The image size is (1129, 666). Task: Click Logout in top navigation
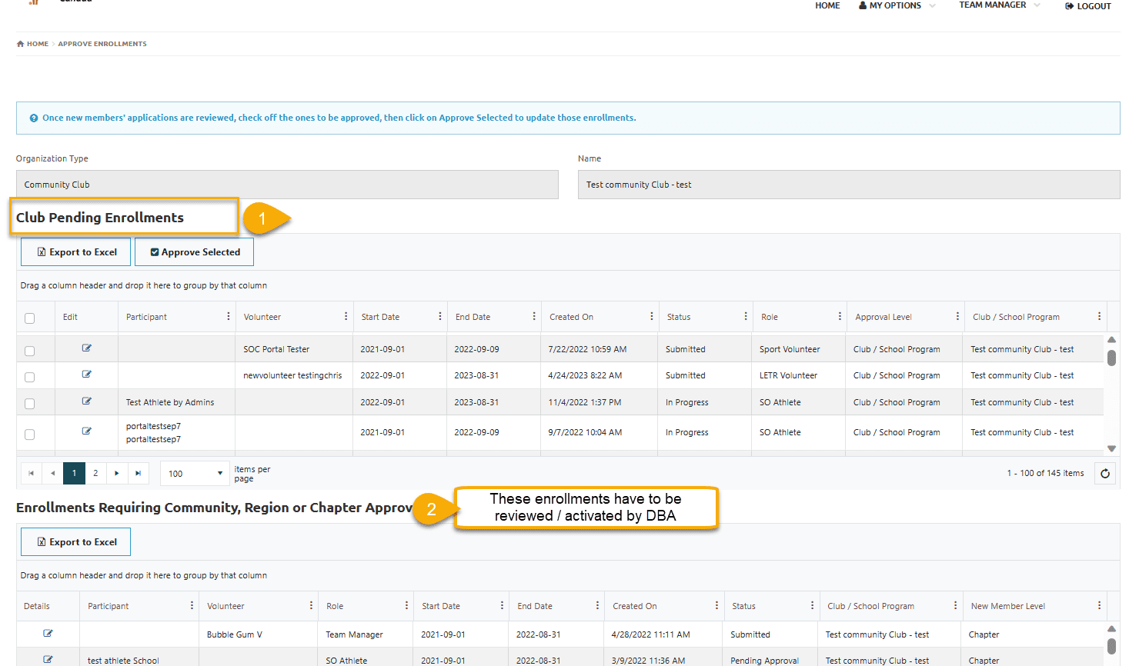point(1088,6)
